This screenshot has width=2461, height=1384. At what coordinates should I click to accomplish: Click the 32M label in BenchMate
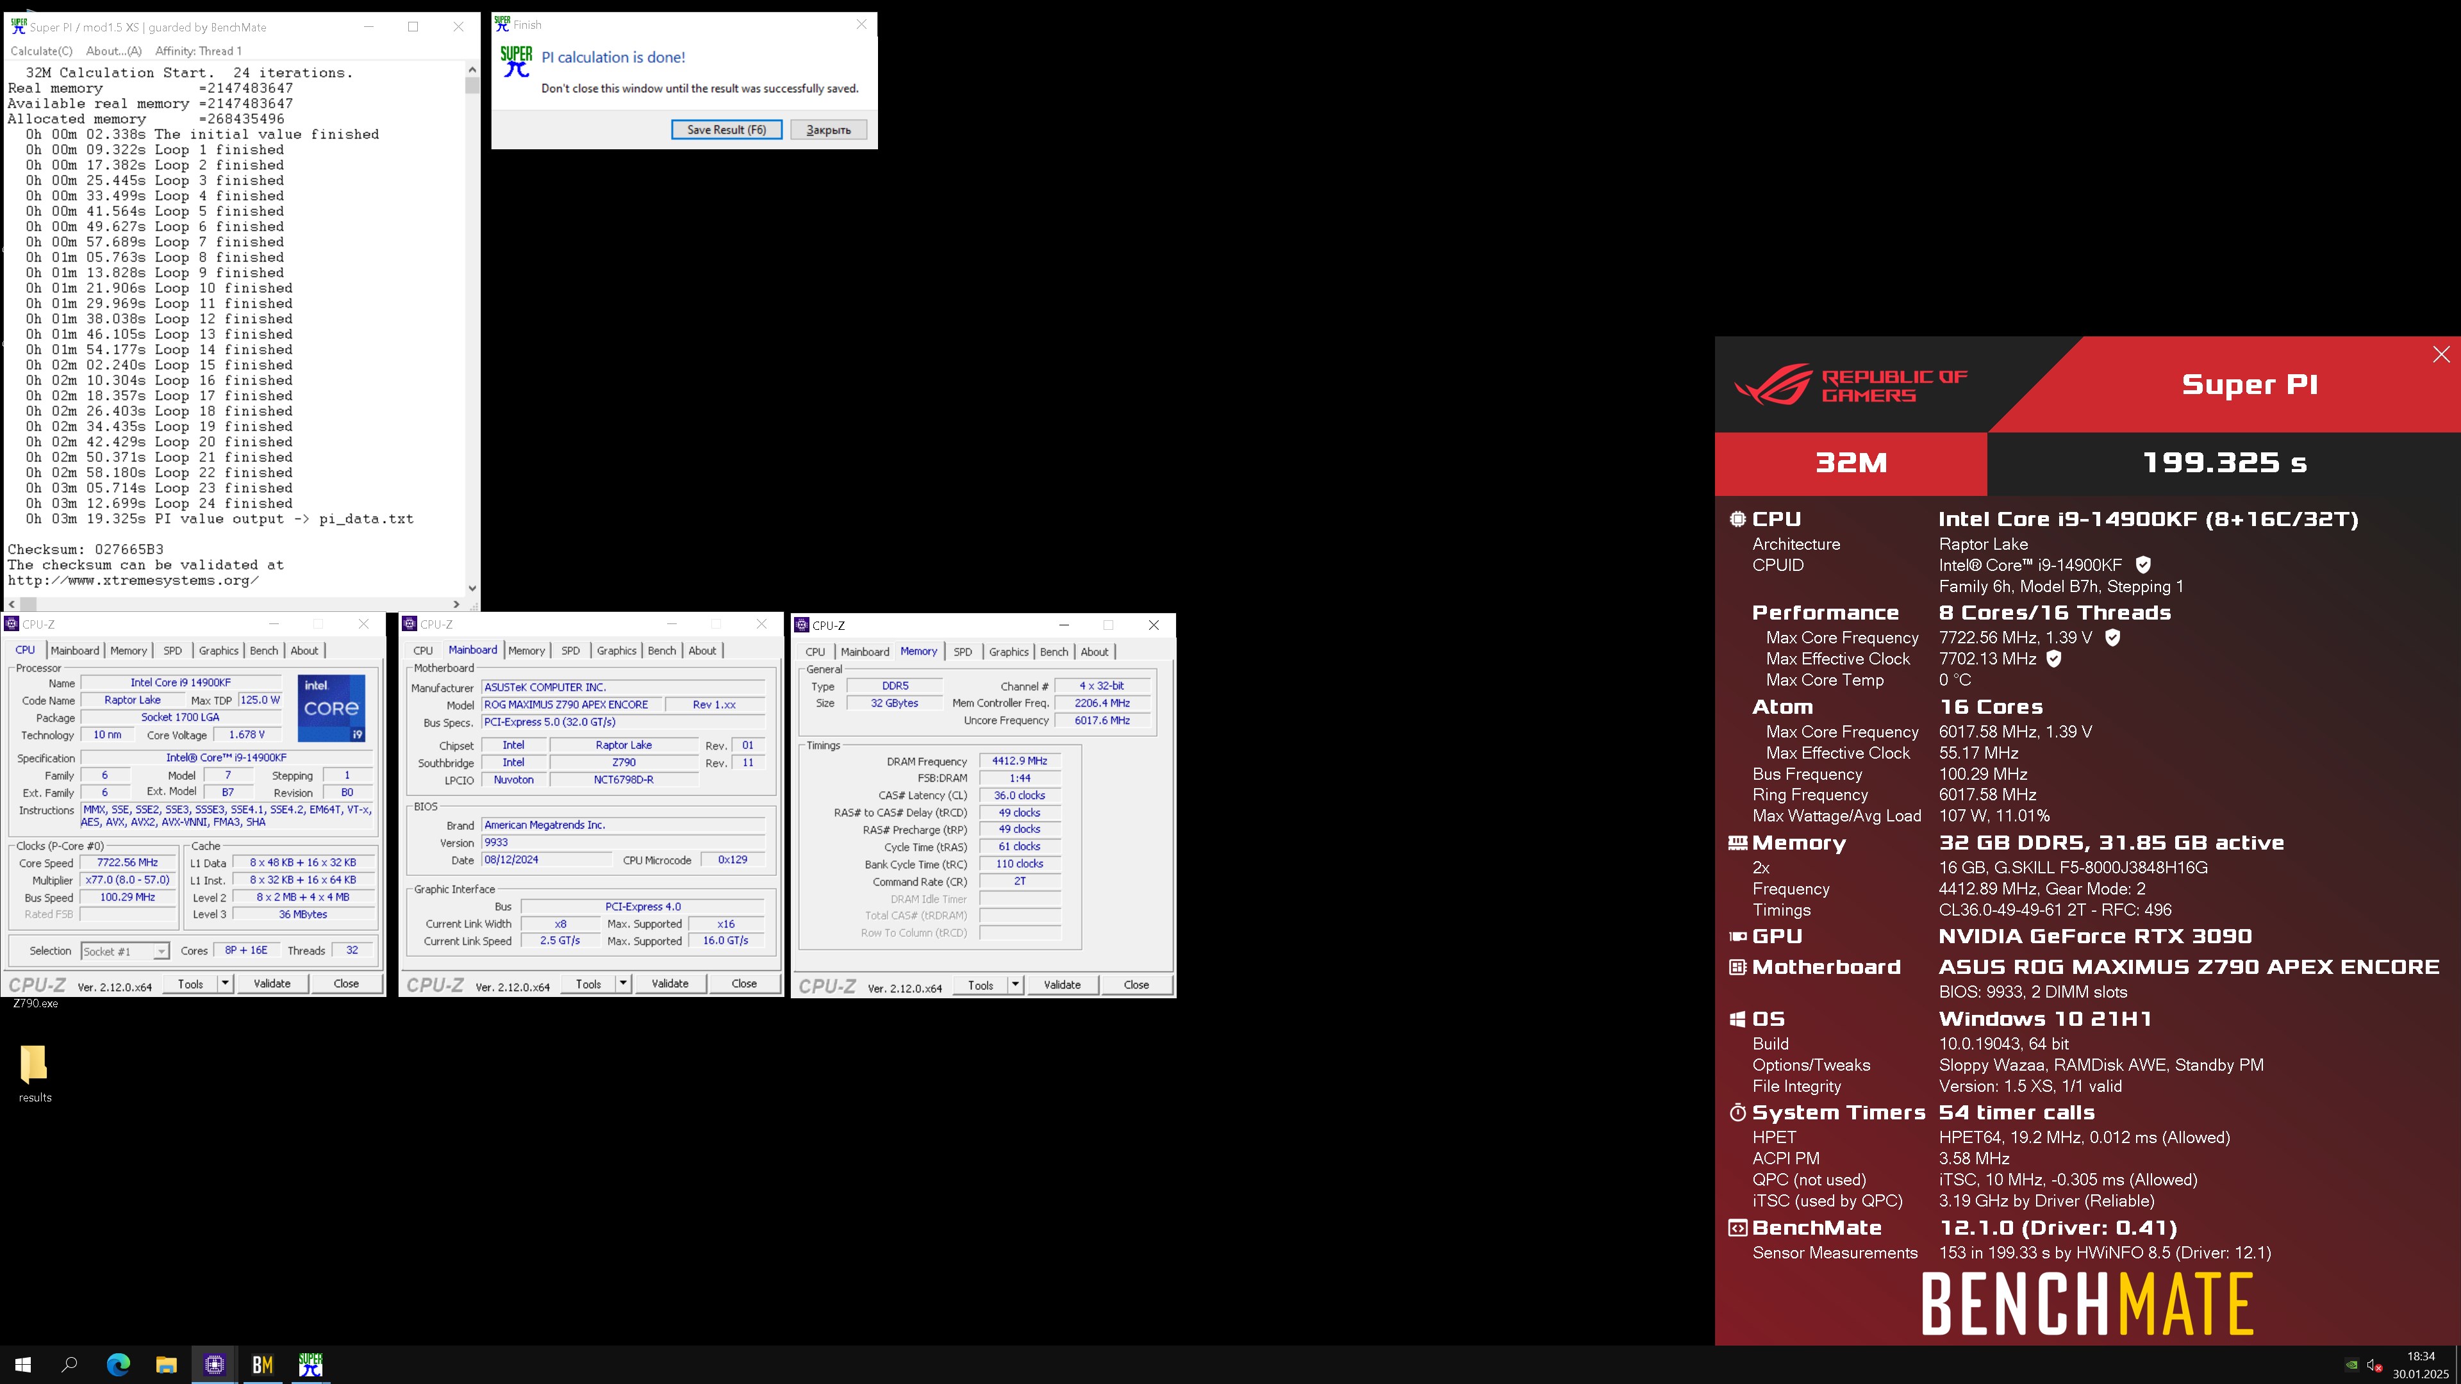1850,463
